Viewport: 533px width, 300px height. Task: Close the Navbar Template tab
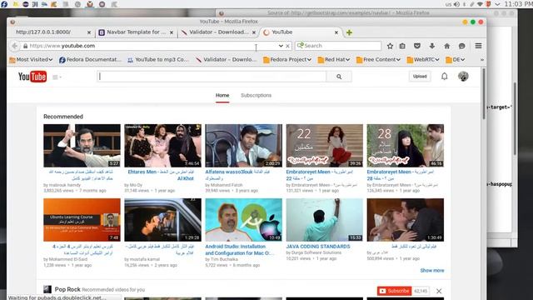pos(172,32)
